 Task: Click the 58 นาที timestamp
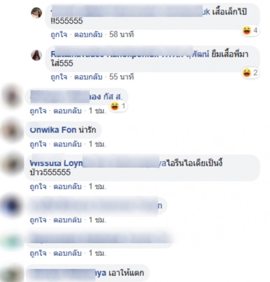121,34
